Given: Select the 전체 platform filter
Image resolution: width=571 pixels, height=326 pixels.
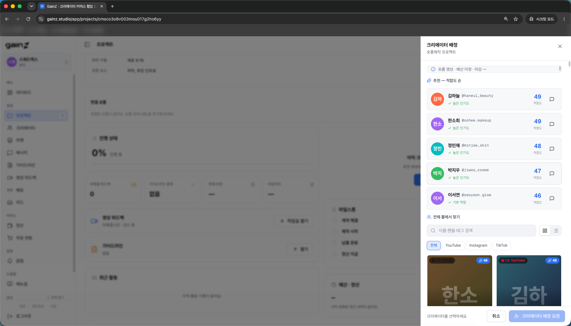Looking at the screenshot, I should [x=434, y=245].
